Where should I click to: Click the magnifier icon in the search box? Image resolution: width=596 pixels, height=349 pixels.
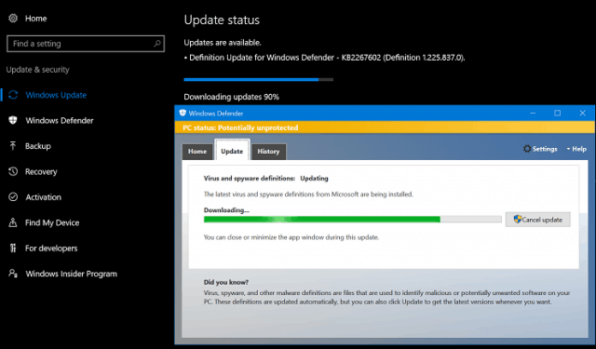point(157,44)
